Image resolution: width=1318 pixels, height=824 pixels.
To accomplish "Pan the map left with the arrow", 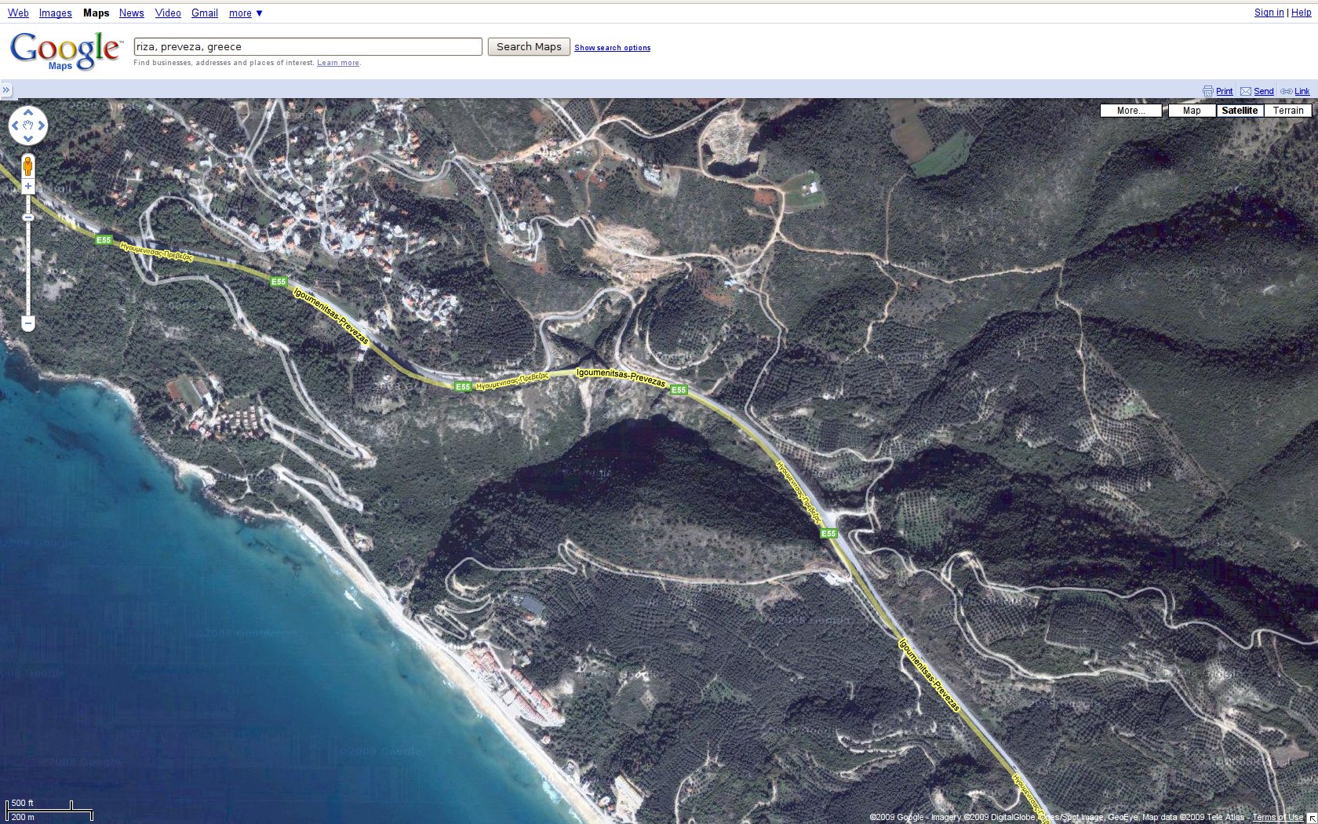I will (x=15, y=126).
